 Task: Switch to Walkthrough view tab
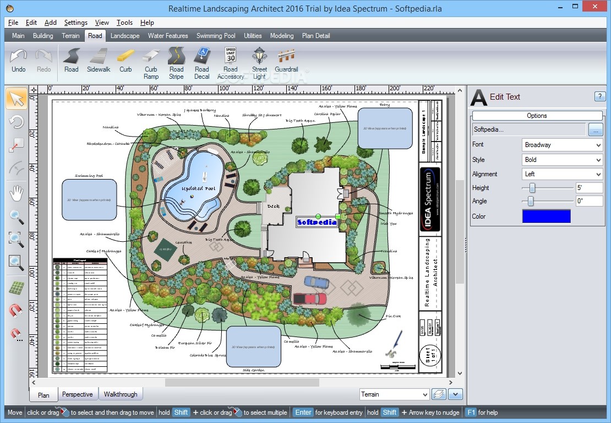[x=121, y=394]
